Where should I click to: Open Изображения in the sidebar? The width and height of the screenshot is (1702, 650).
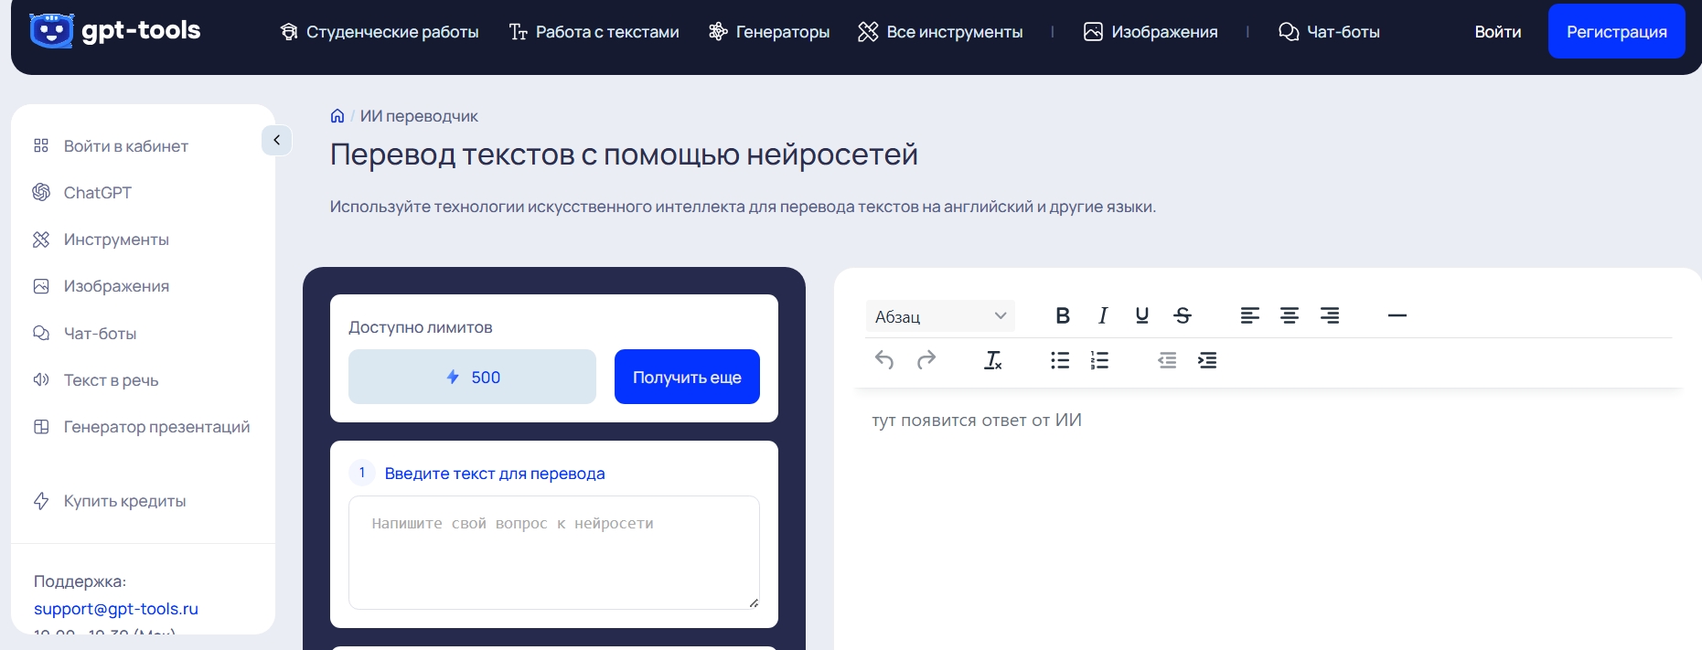tap(101, 286)
